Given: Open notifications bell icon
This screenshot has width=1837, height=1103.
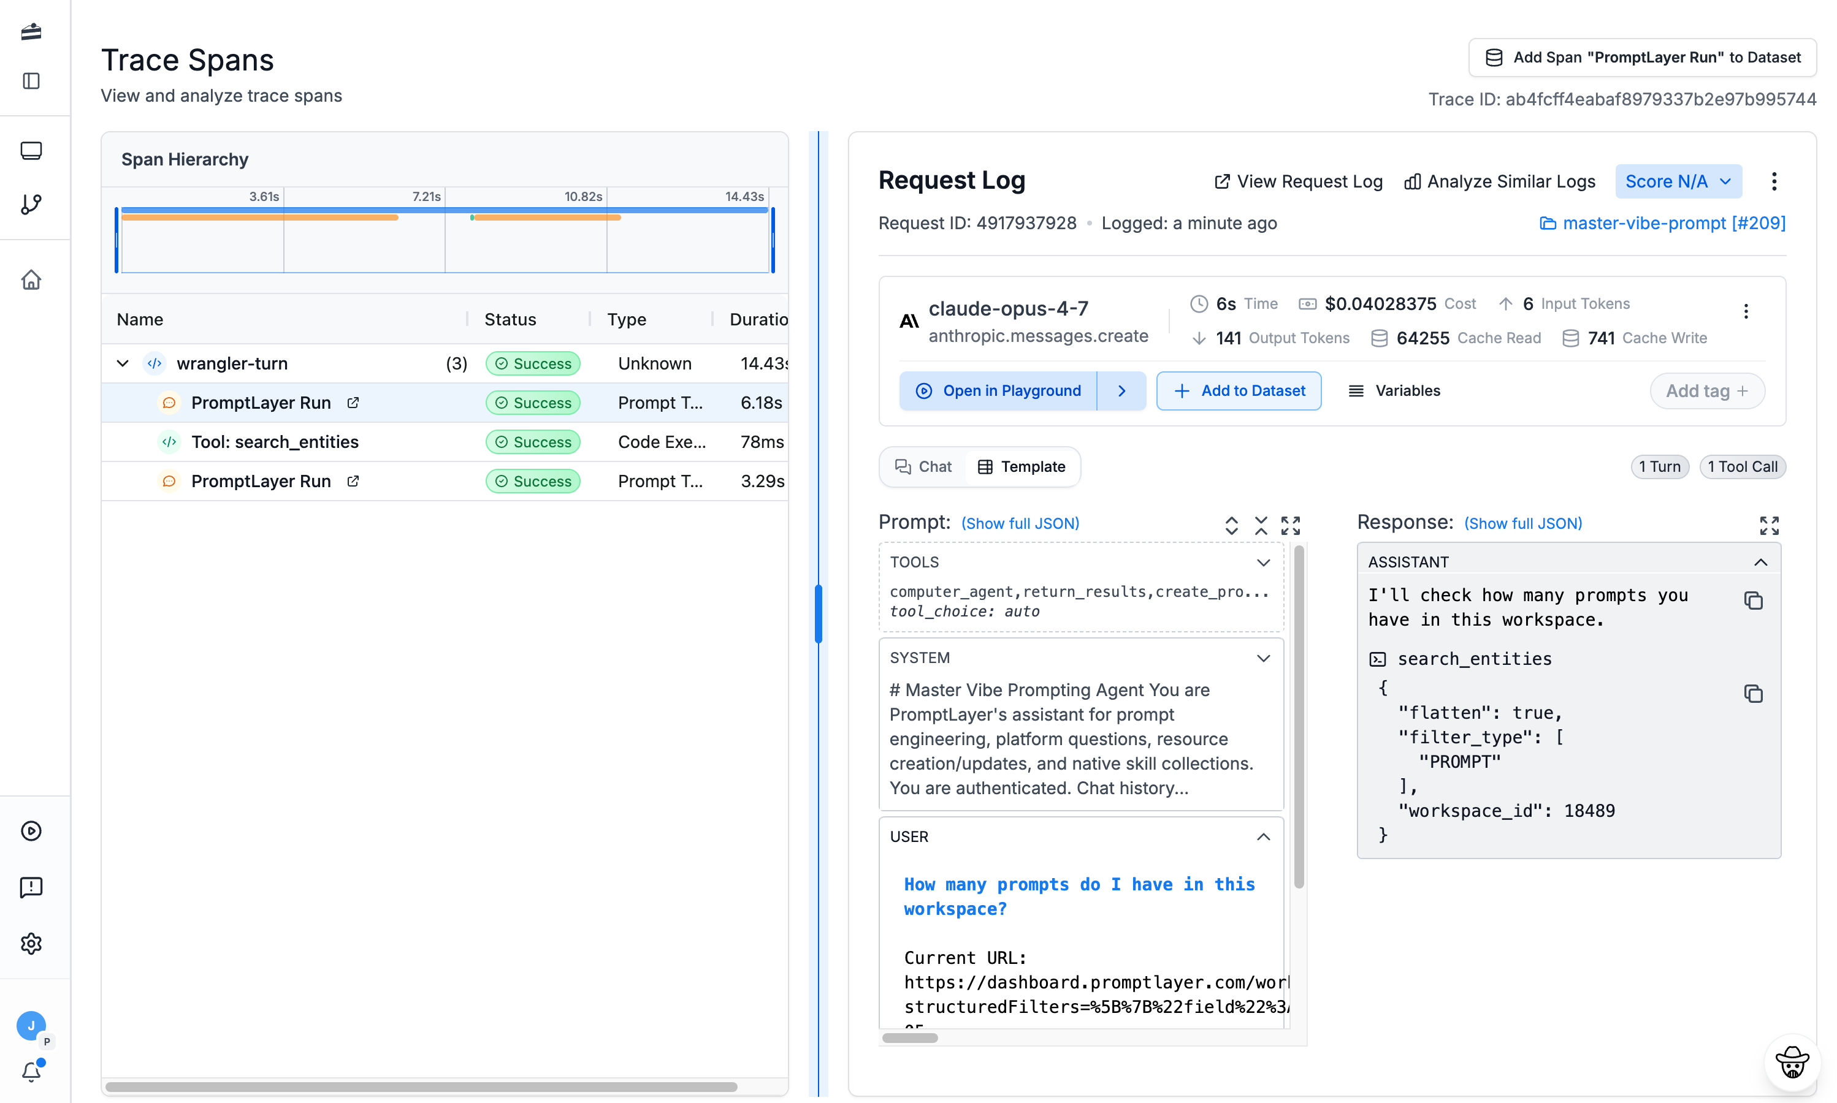Looking at the screenshot, I should 31,1071.
